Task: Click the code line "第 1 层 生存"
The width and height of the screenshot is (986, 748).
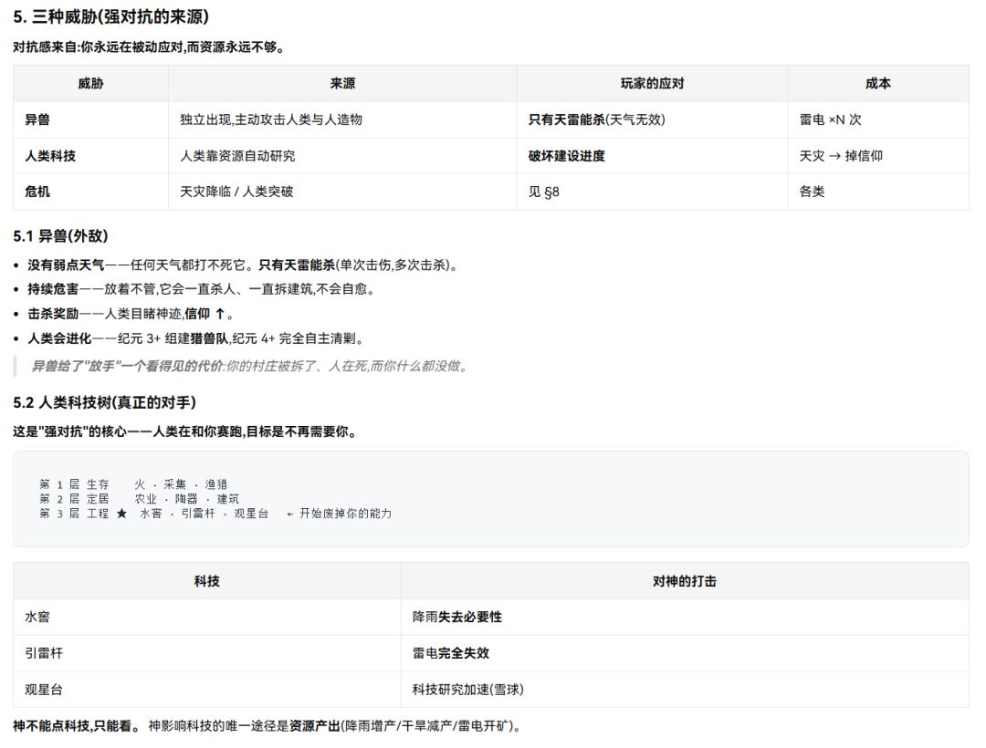Action: click(x=133, y=484)
